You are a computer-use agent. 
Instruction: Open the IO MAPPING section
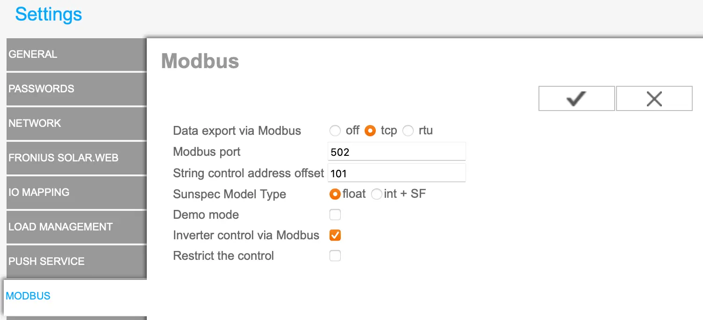(x=75, y=192)
